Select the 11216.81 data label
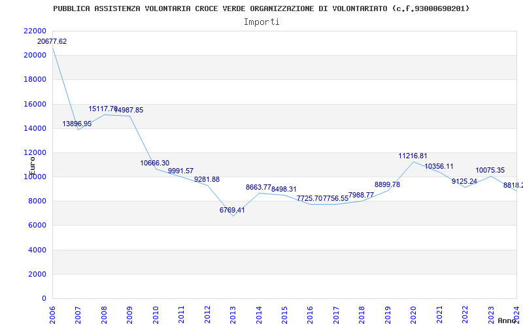The width and height of the screenshot is (523, 327). tap(413, 156)
